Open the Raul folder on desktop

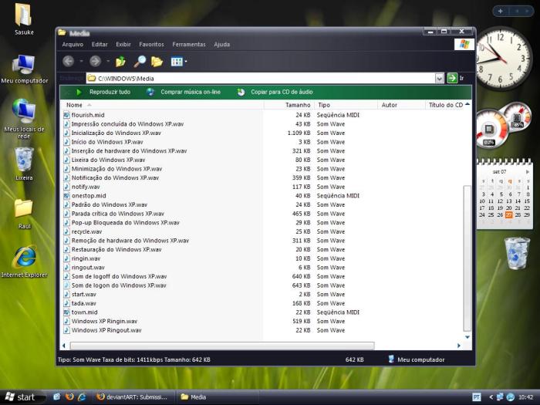point(24,214)
